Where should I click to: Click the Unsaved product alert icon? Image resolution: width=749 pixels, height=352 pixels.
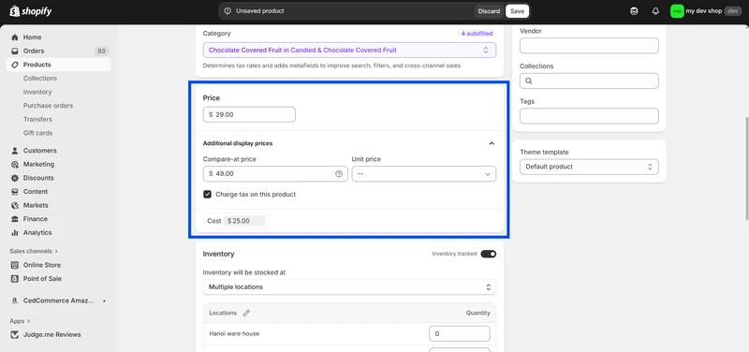[228, 11]
